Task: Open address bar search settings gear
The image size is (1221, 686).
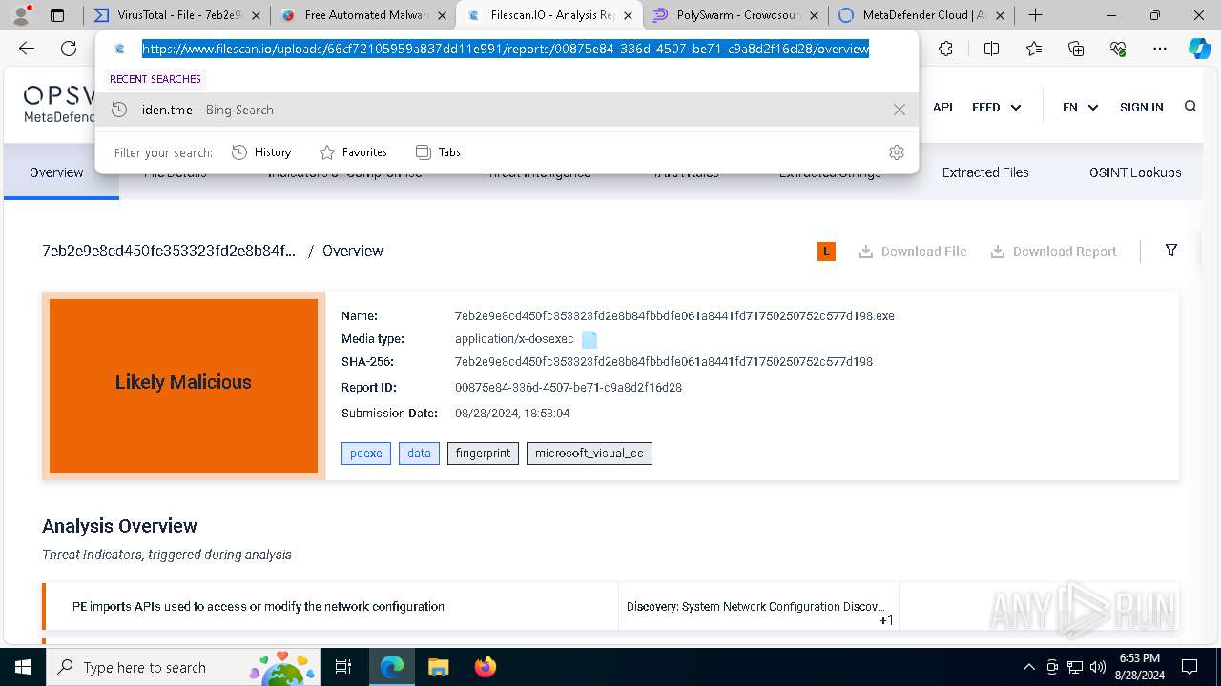Action: click(x=897, y=152)
